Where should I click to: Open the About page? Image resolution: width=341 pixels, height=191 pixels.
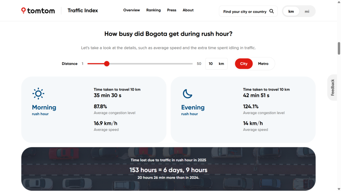(188, 10)
